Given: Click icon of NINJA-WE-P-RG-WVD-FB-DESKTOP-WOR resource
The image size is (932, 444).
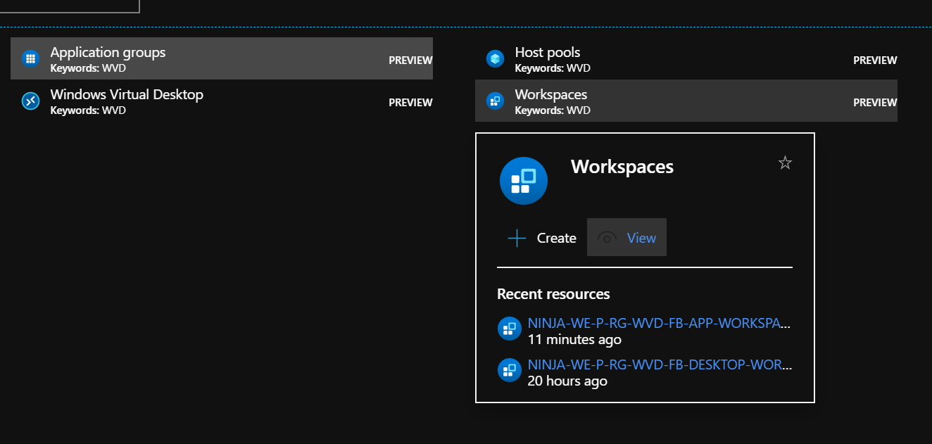Looking at the screenshot, I should [x=509, y=370].
